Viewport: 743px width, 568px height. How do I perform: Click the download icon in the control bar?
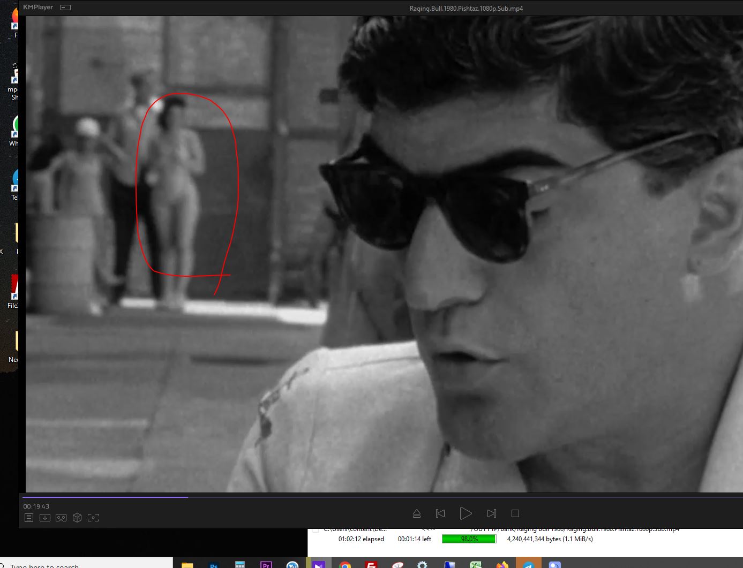(45, 518)
